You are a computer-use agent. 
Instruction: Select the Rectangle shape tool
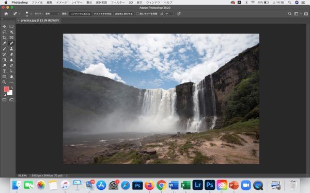[4, 77]
